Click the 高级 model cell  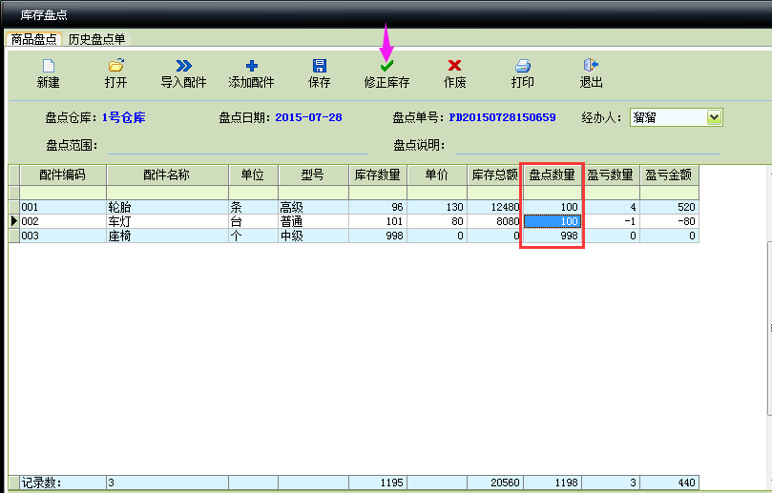(313, 207)
